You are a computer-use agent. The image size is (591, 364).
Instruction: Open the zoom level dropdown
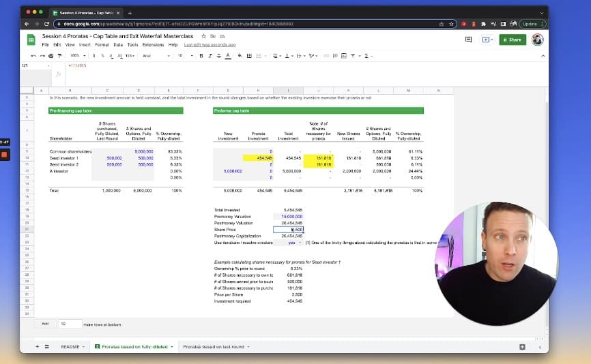77,56
